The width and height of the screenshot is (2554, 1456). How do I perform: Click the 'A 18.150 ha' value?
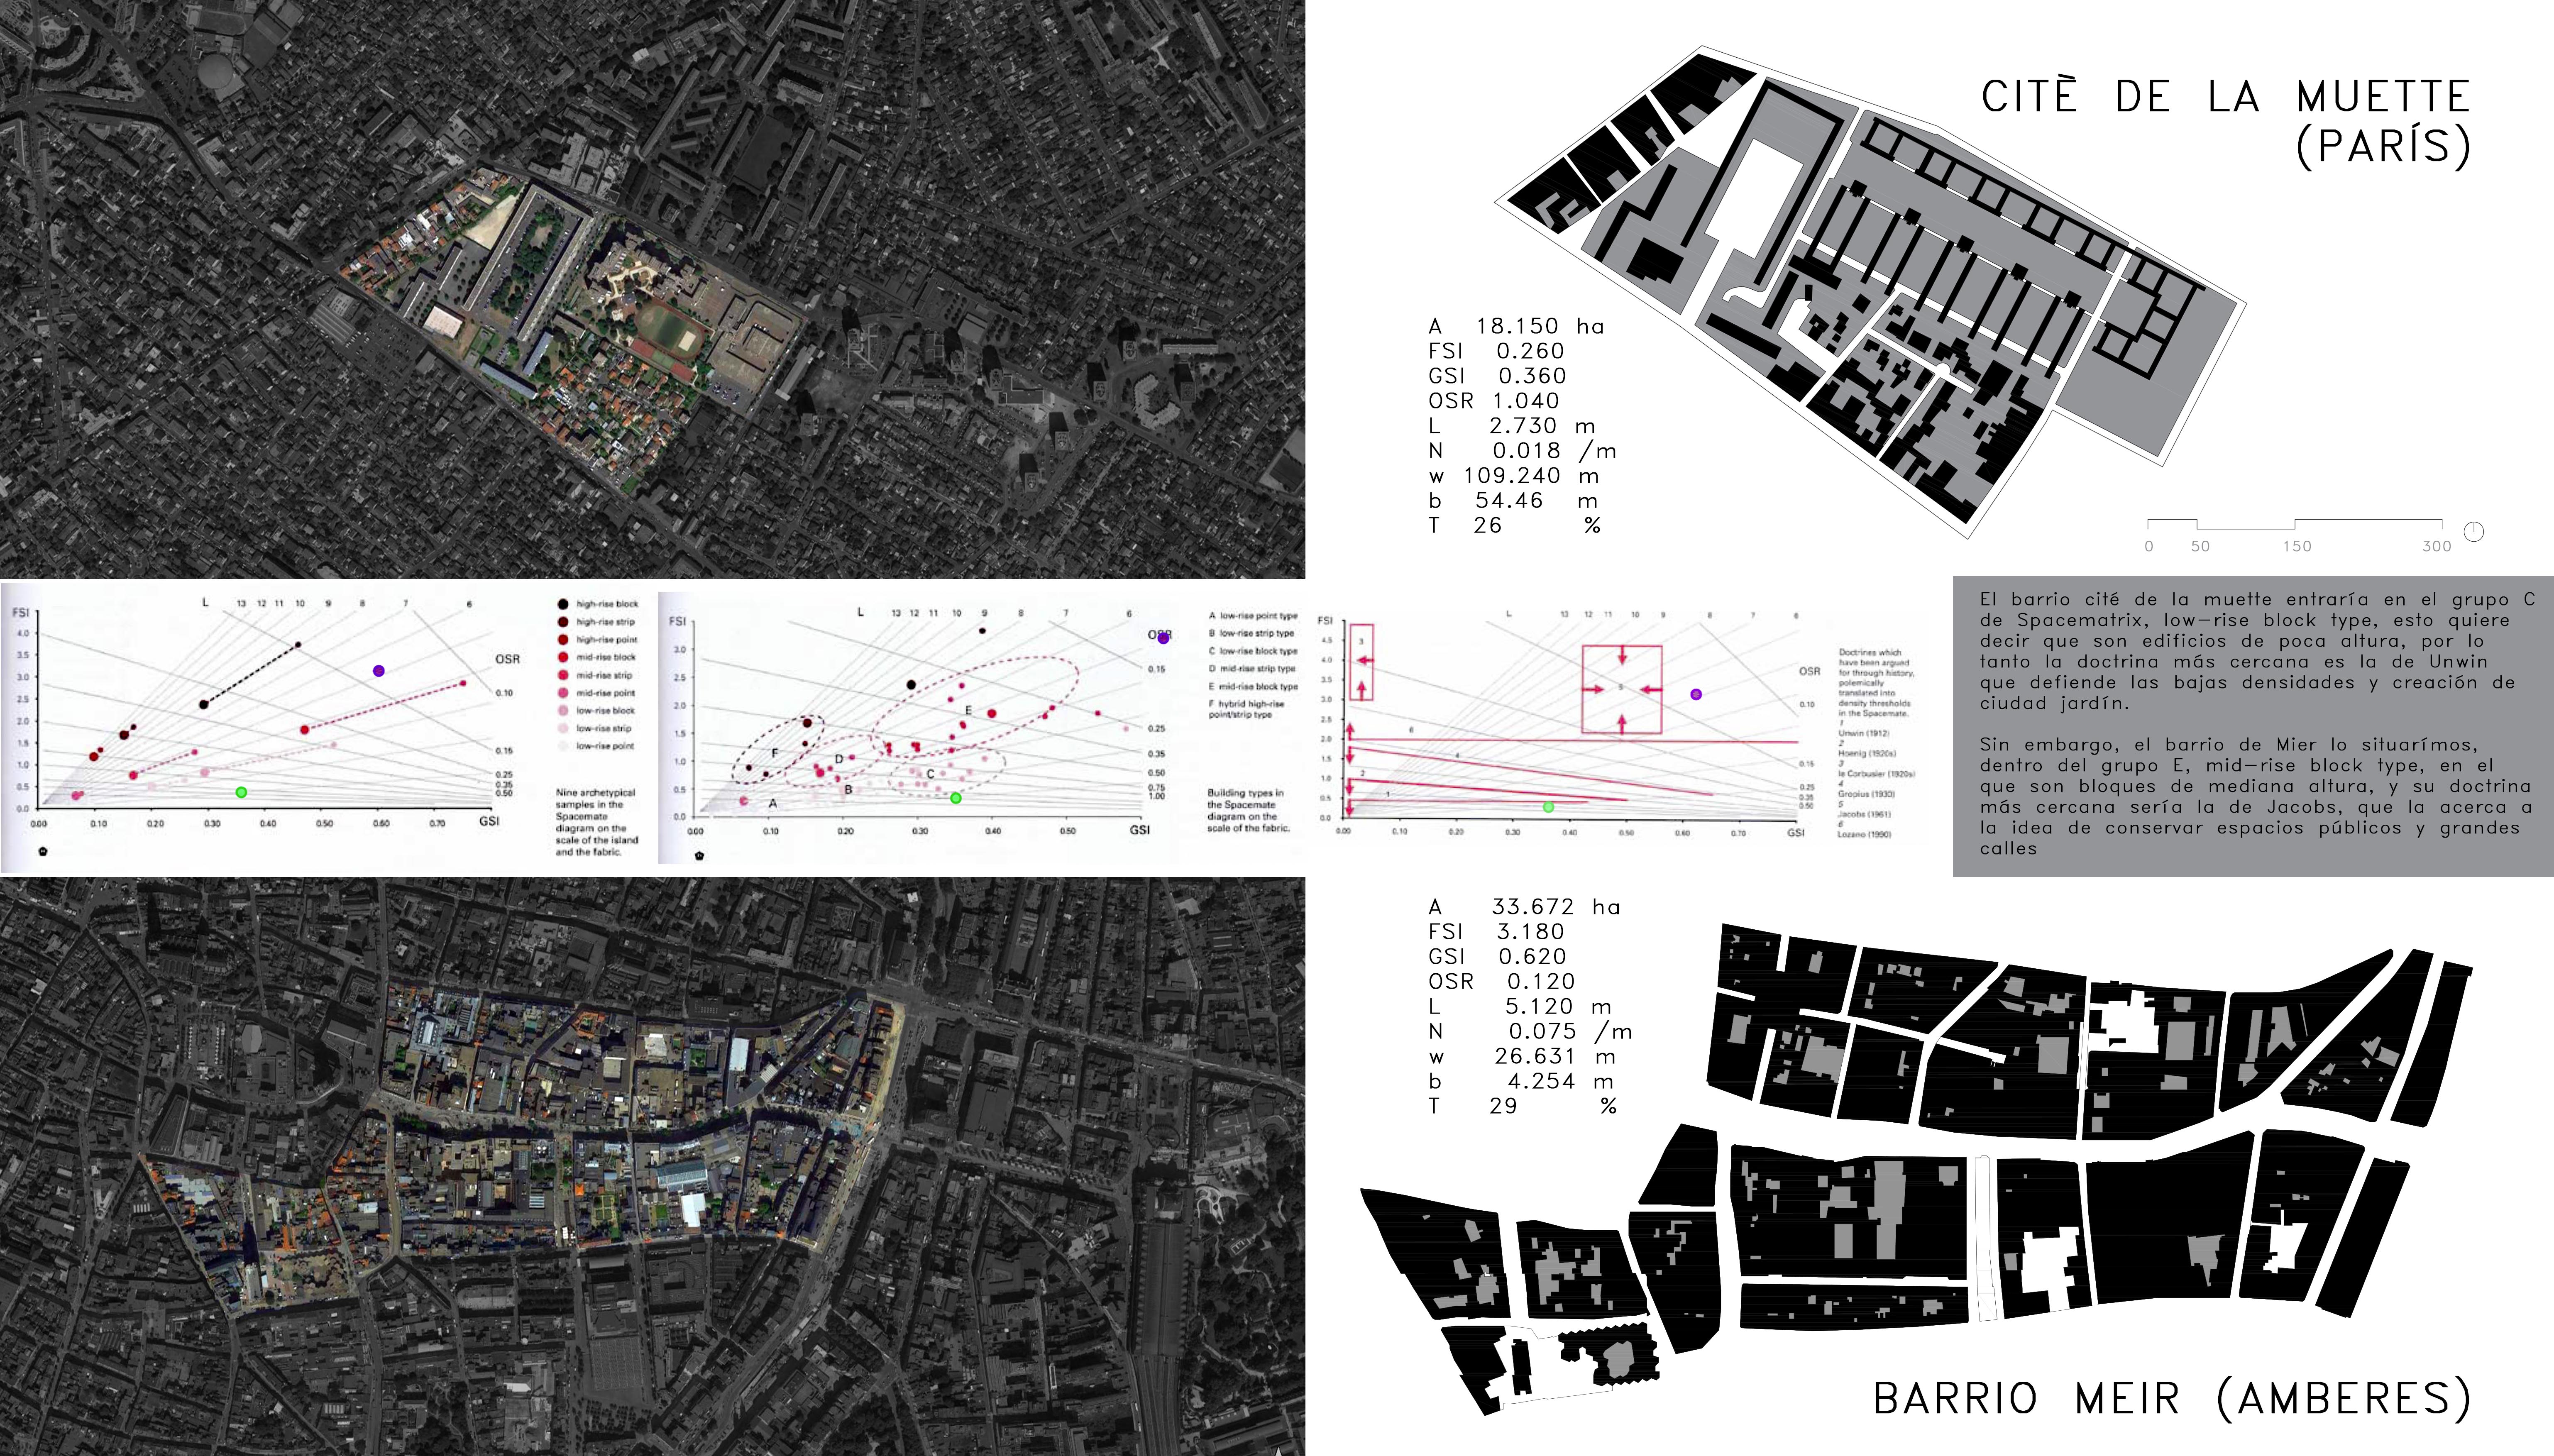click(x=1516, y=326)
